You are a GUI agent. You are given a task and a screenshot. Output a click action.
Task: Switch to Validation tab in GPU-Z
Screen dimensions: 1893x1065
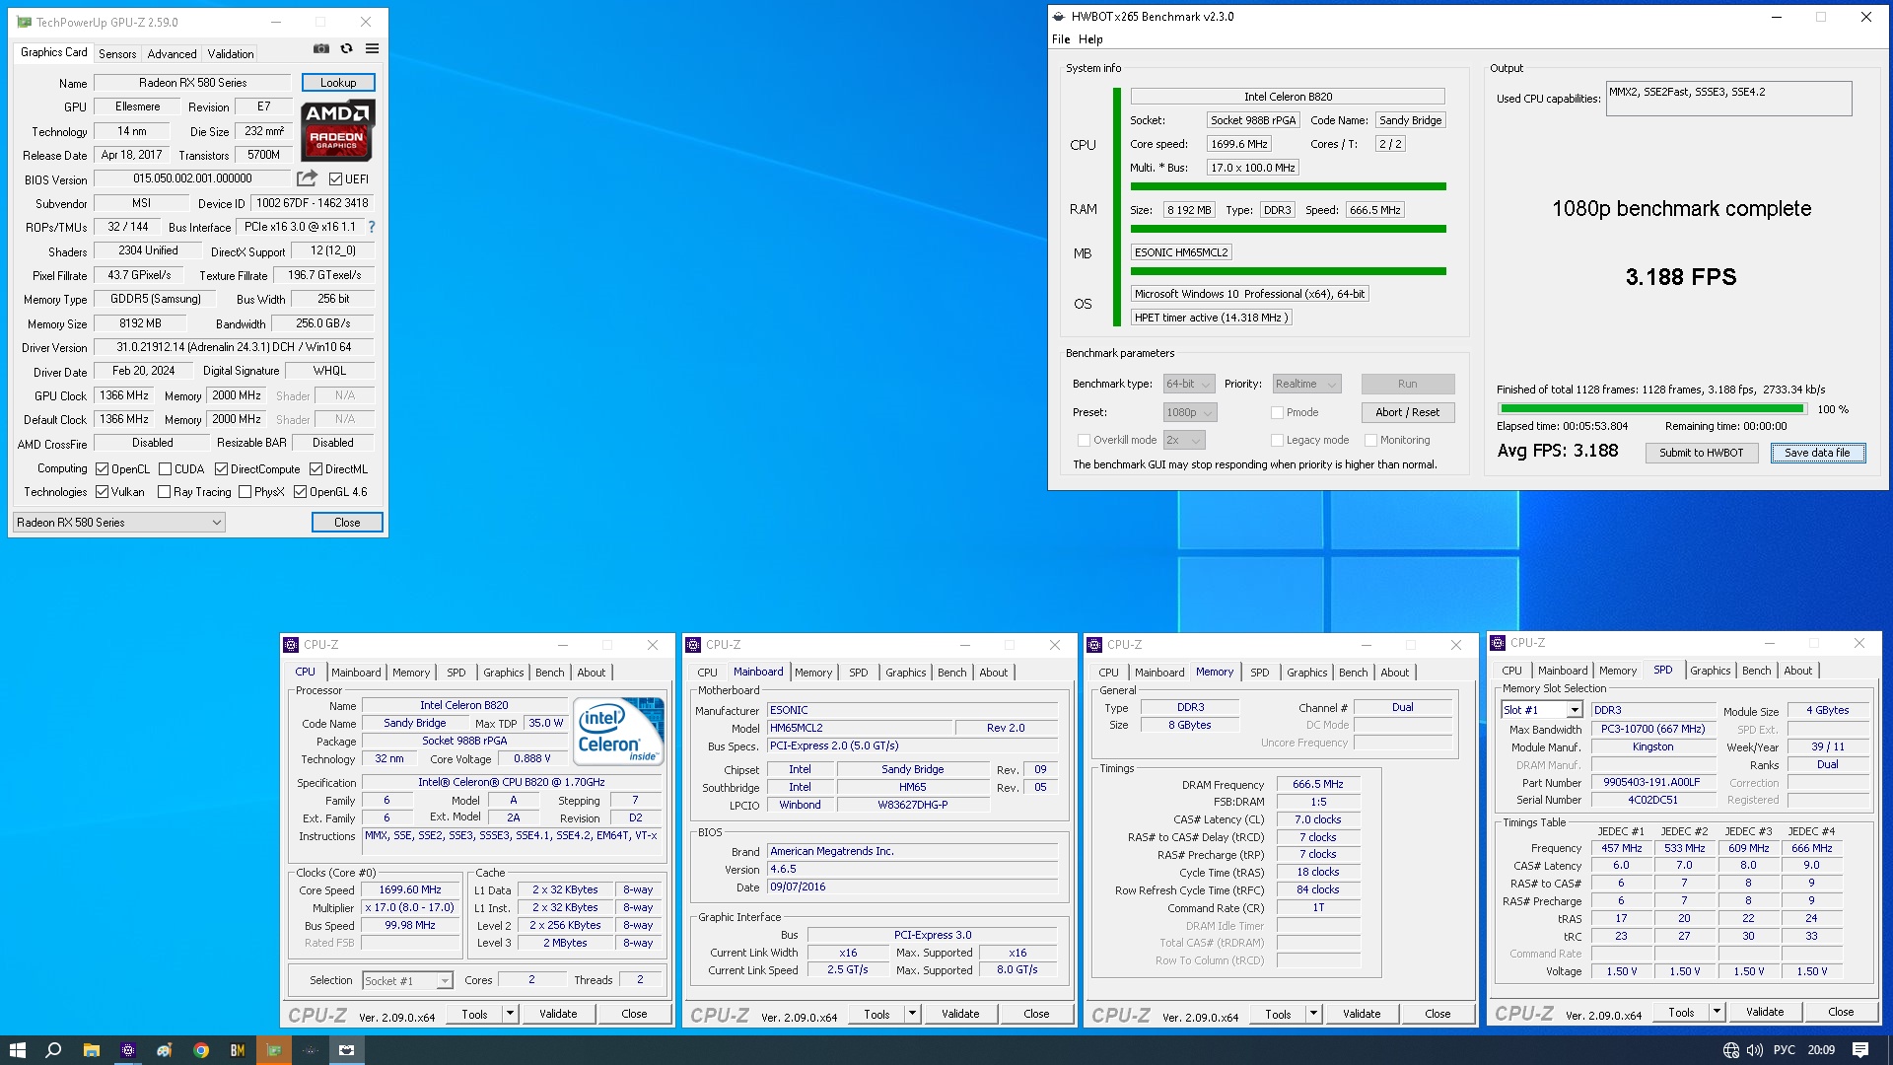pyautogui.click(x=231, y=54)
